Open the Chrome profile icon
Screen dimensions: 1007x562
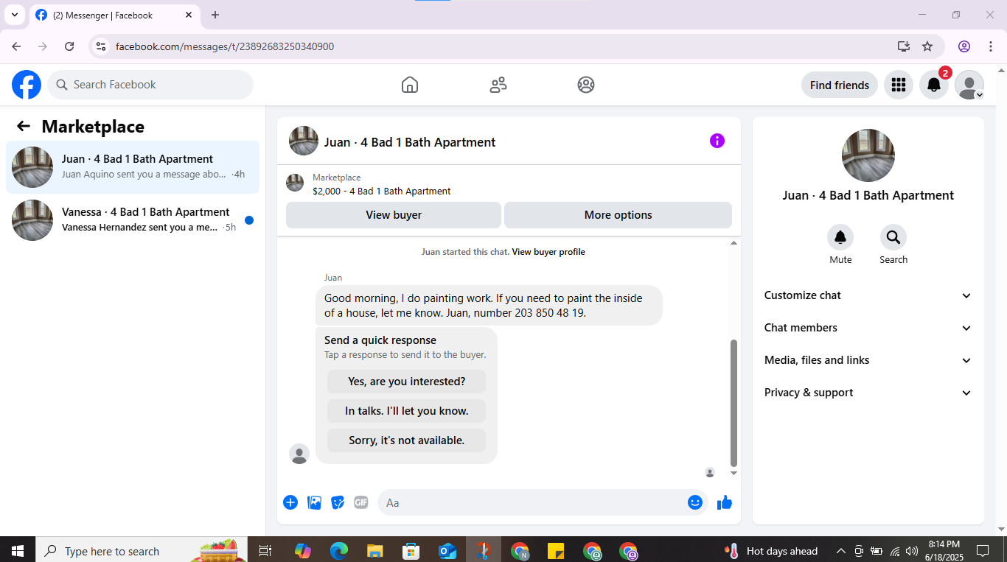coord(964,46)
